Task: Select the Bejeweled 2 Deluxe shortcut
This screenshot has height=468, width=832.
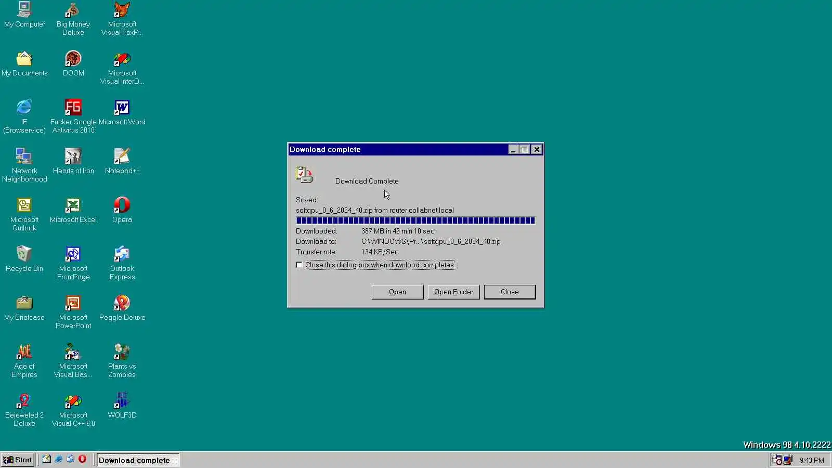Action: [x=24, y=409]
